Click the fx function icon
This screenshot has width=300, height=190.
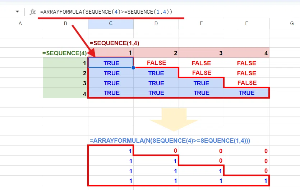[33, 12]
